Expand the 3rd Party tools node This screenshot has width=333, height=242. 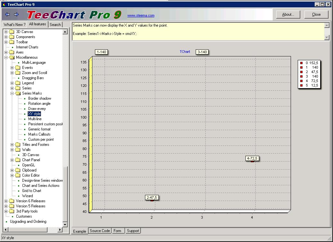[x=6, y=211]
